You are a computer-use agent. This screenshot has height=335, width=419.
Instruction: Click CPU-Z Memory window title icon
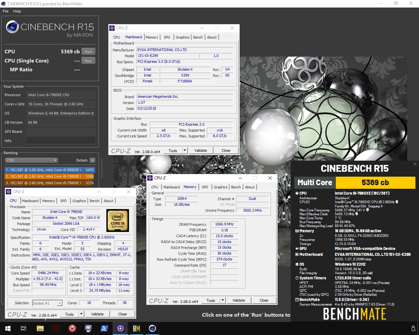point(150,178)
